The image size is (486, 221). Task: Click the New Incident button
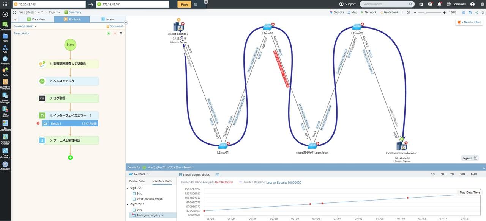pos(469,22)
